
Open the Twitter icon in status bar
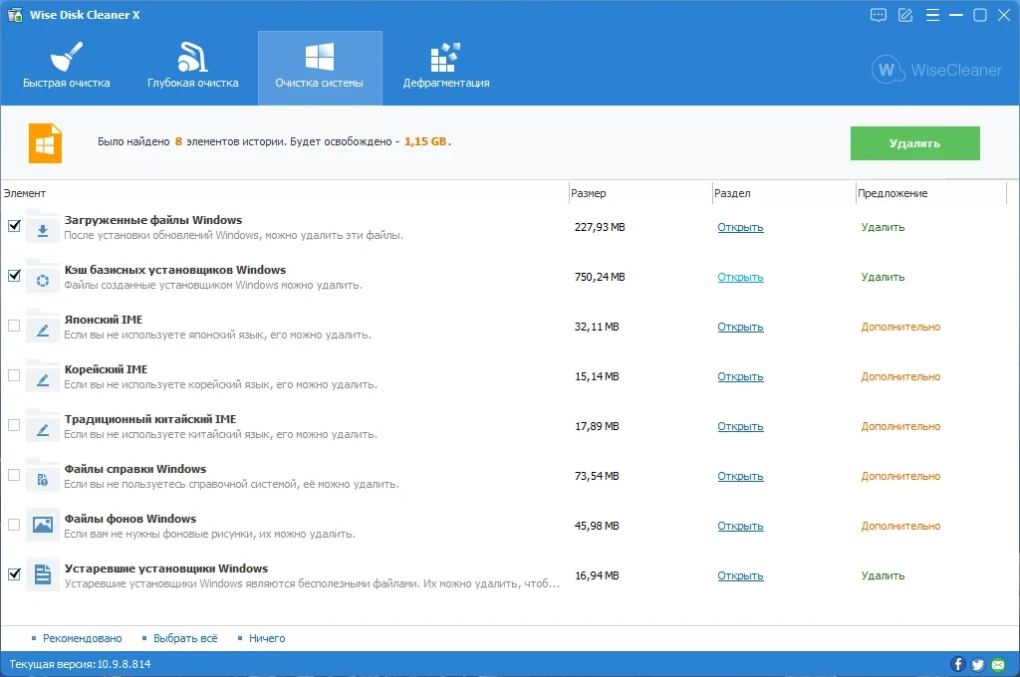[x=978, y=664]
